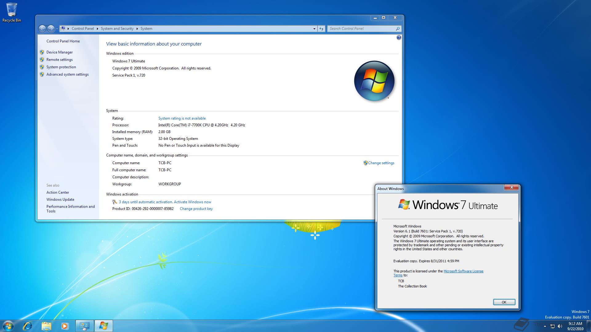This screenshot has height=332, width=591.
Task: Click the processor value Intel Core i7-7700K
Action: coord(202,125)
